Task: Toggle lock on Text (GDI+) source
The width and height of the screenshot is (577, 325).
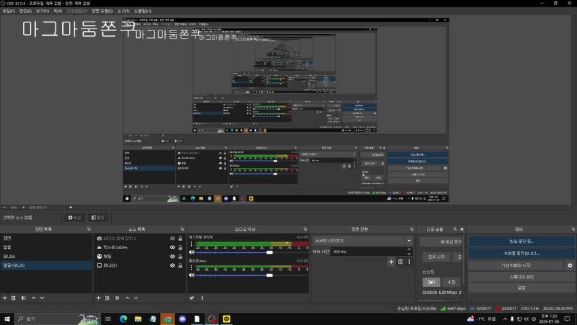Action: coord(181,247)
